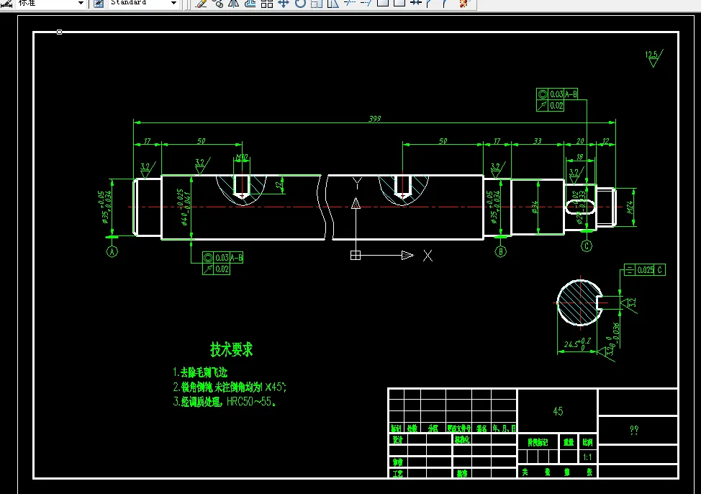Click the UCS X axis label
Image resolution: width=701 pixels, height=494 pixels.
click(x=428, y=256)
